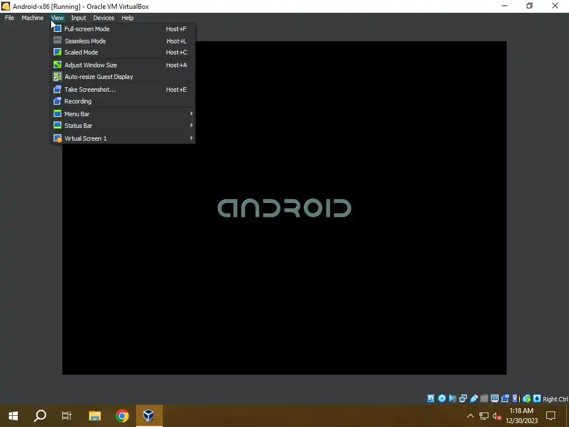Click the muted volume tray icon
This screenshot has width=569, height=427.
click(x=497, y=416)
